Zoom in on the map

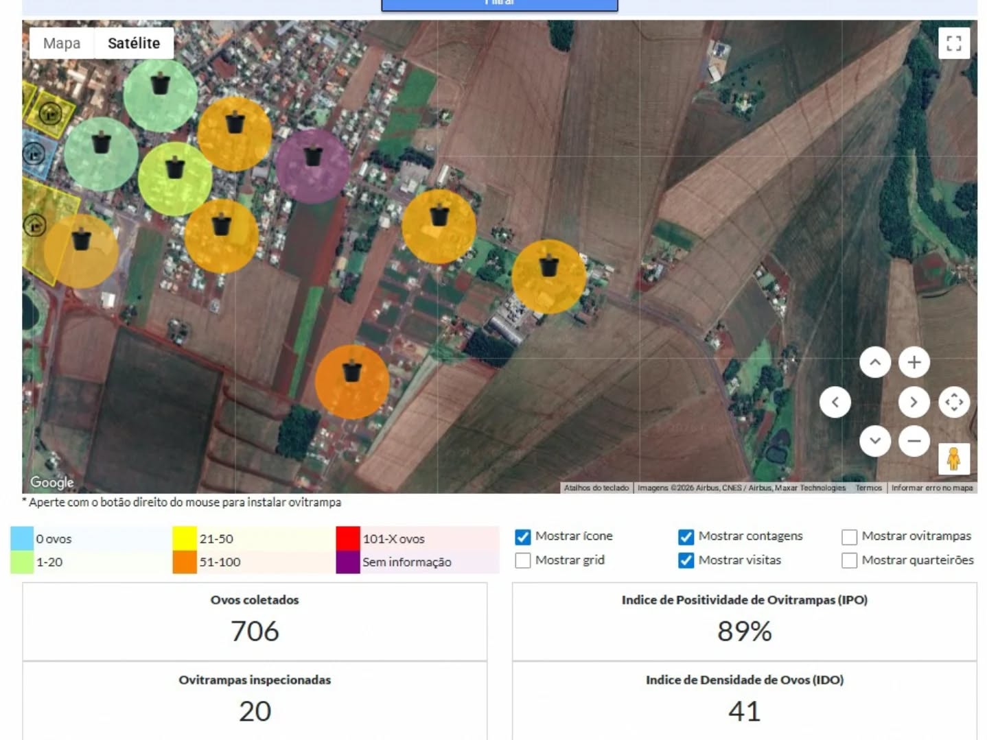point(914,362)
